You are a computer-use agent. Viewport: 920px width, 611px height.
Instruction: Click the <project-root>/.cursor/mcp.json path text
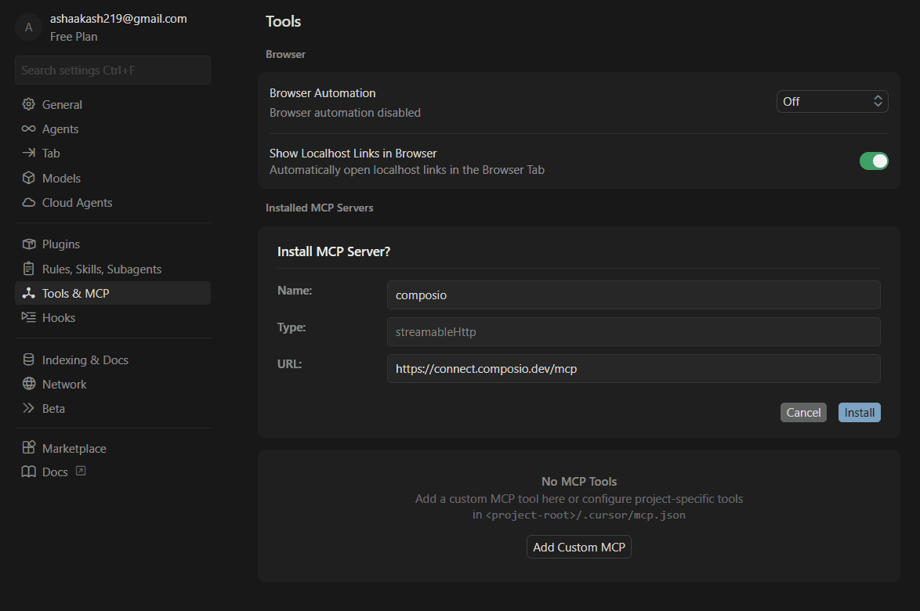click(x=585, y=515)
